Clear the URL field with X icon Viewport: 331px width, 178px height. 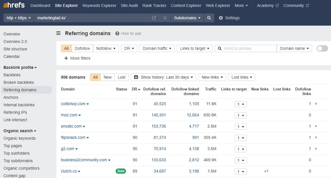pyautogui.click(x=165, y=18)
